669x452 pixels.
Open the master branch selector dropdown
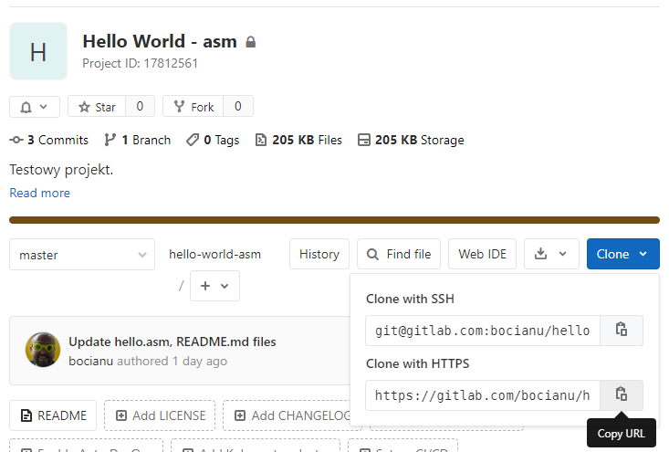(82, 255)
